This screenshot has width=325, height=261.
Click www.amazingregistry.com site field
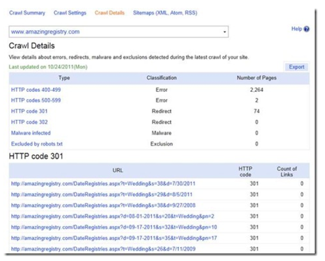tap(119, 32)
